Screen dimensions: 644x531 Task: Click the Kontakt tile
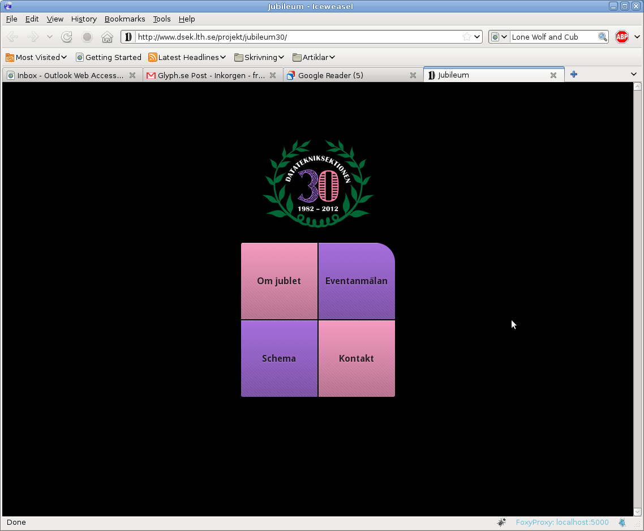coord(357,358)
